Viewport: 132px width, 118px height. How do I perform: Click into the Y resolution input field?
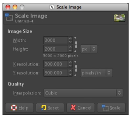click(x=56, y=73)
